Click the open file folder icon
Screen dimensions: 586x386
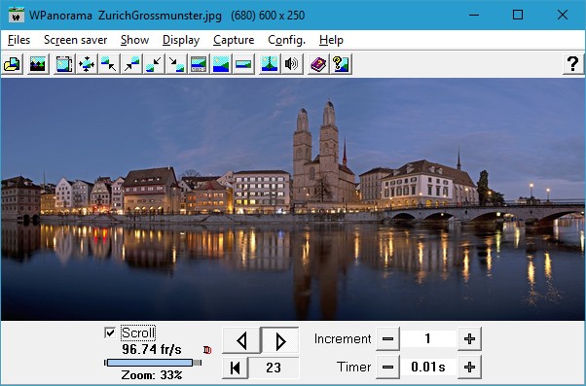click(x=13, y=64)
